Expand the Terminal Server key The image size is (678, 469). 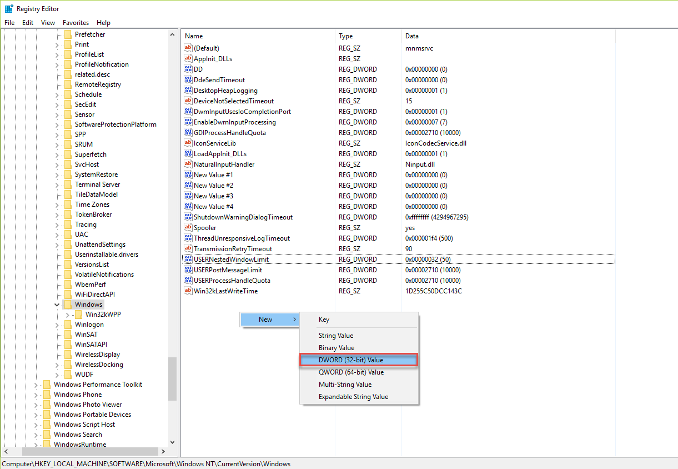click(57, 184)
